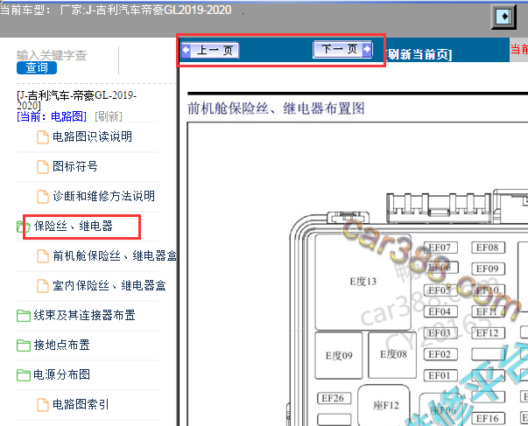Click document icon beside 电路图索引
Image resolution: width=528 pixels, height=426 pixels.
(43, 405)
